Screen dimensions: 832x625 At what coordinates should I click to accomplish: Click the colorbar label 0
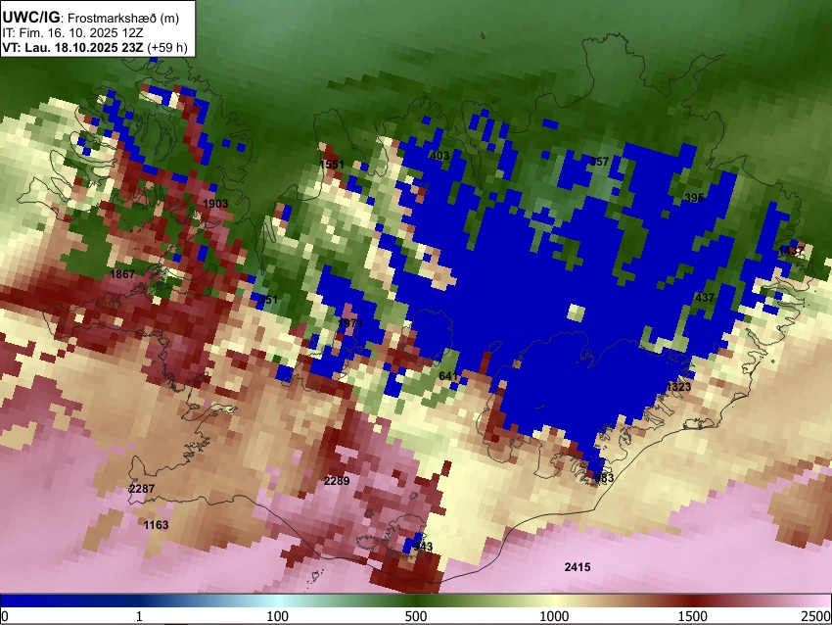point(5,616)
